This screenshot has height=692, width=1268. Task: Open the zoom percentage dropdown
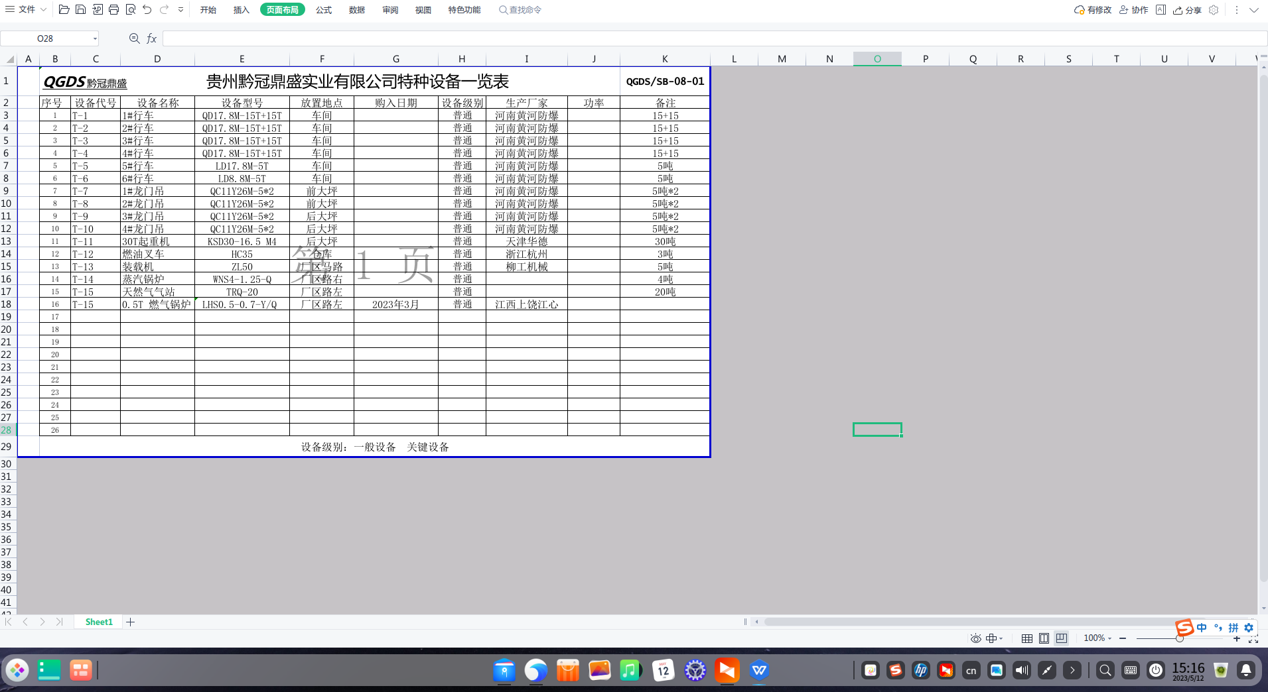coord(1096,638)
